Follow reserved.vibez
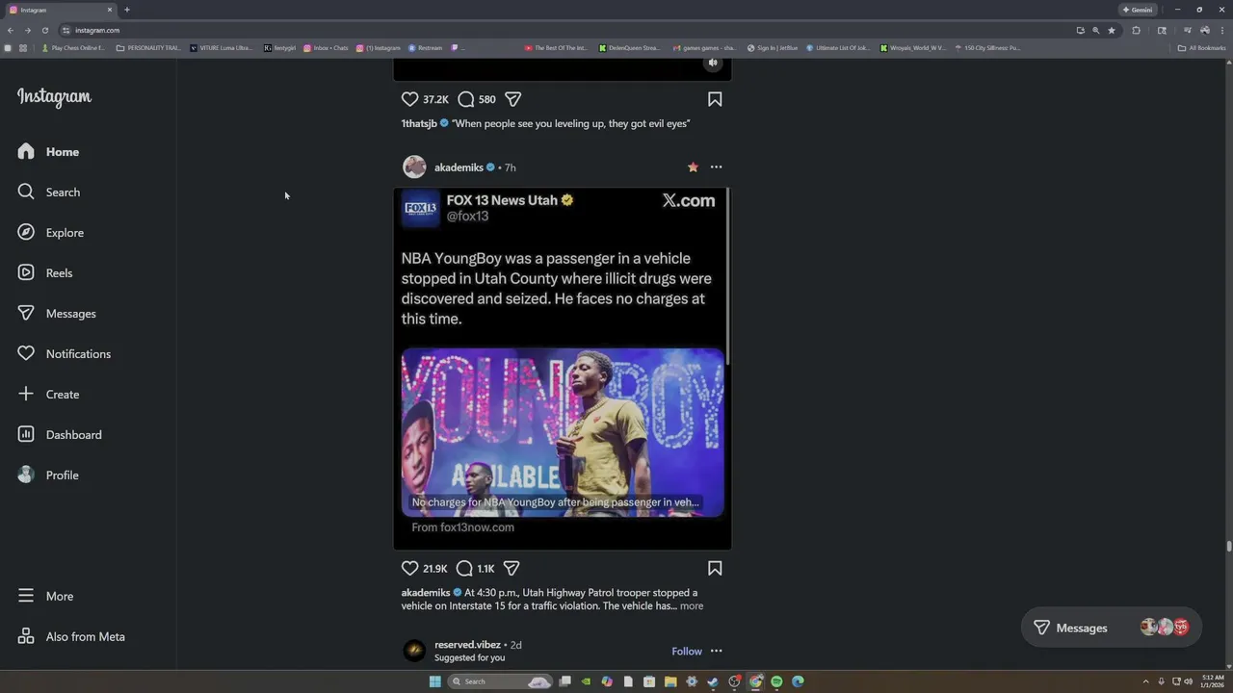 point(687,651)
